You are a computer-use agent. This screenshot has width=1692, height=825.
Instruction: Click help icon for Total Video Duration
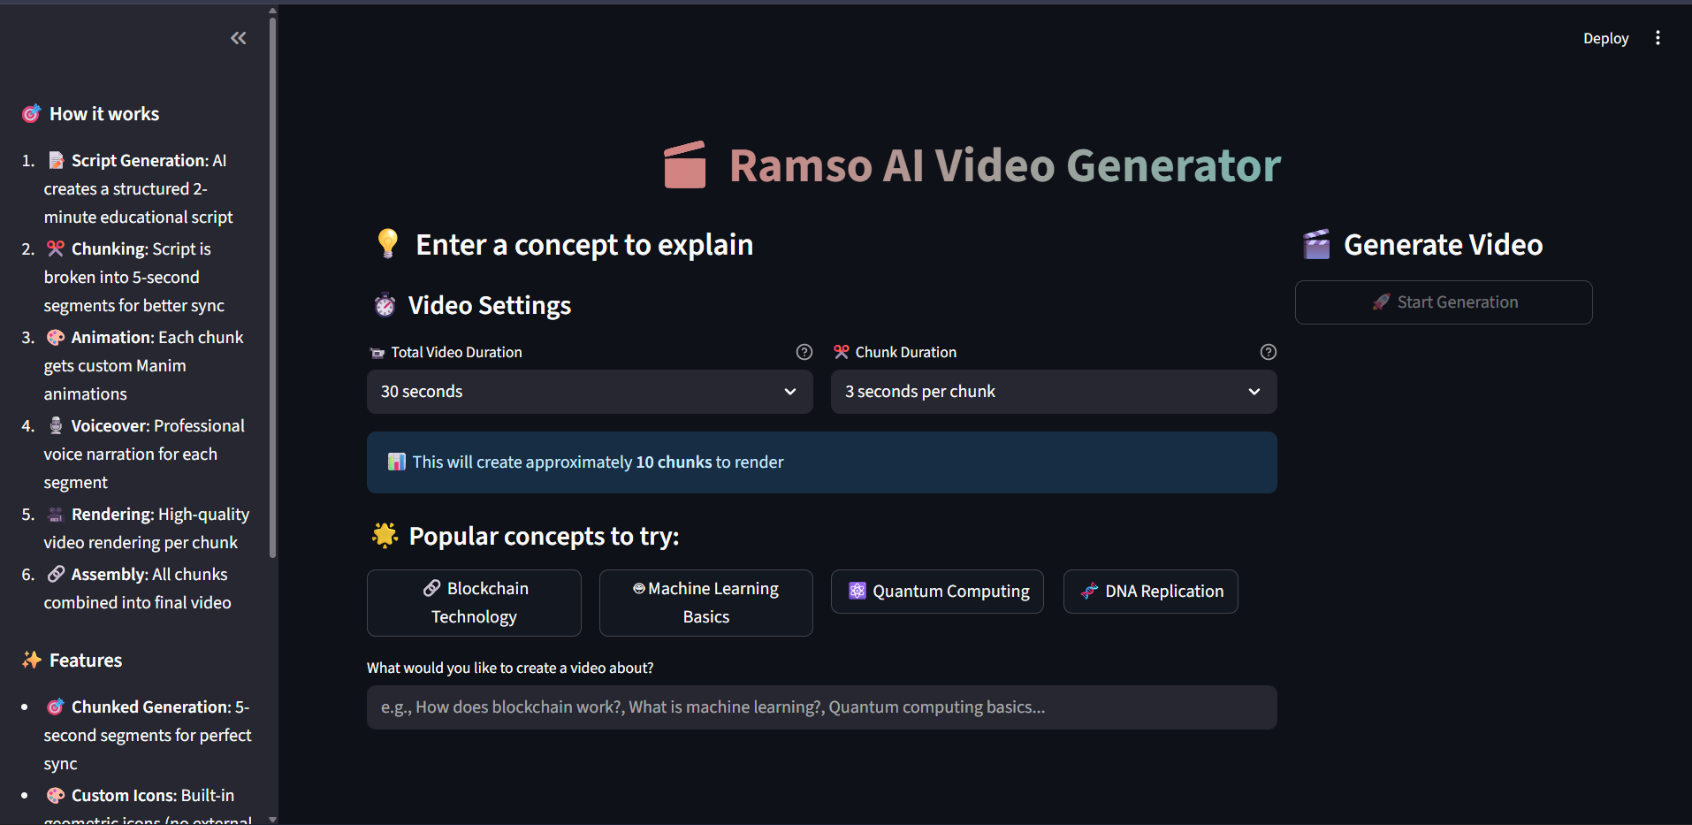coord(804,352)
